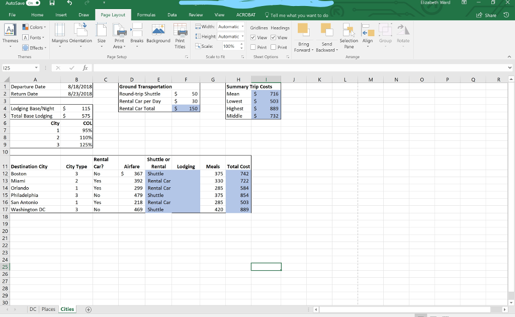Open the Print Area menu
The height and width of the screenshot is (317, 515).
pos(119,36)
